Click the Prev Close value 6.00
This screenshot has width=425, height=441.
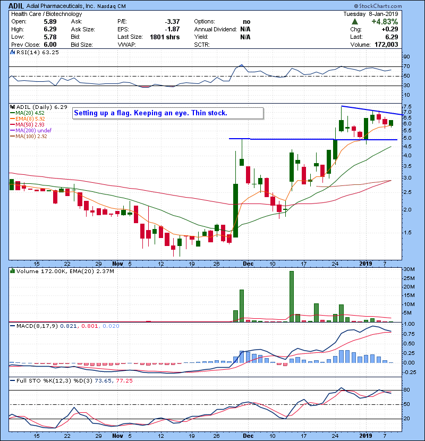(x=50, y=45)
